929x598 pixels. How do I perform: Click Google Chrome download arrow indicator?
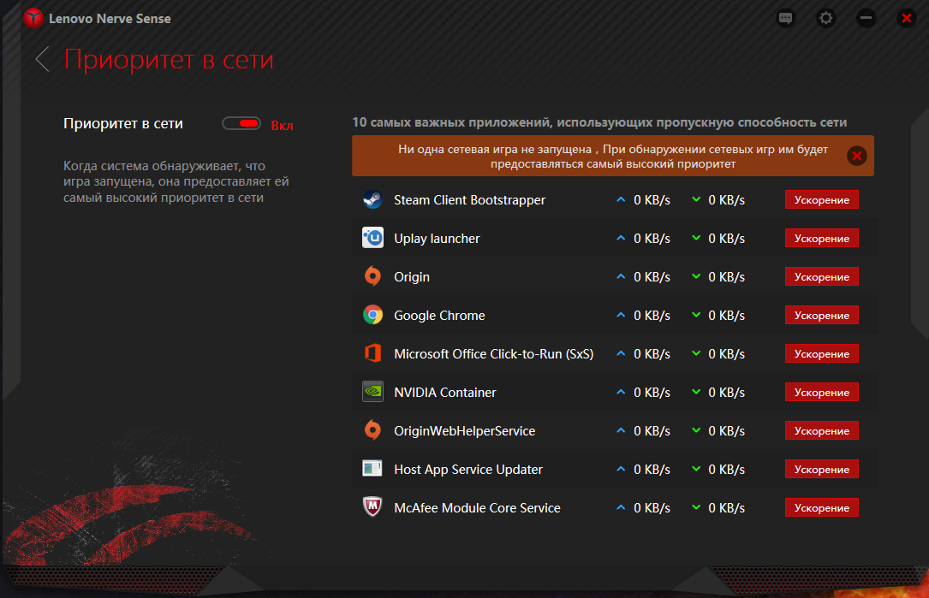coord(696,315)
